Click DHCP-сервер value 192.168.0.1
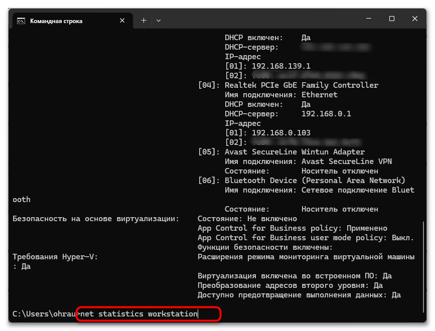The image size is (435, 331). click(x=326, y=114)
